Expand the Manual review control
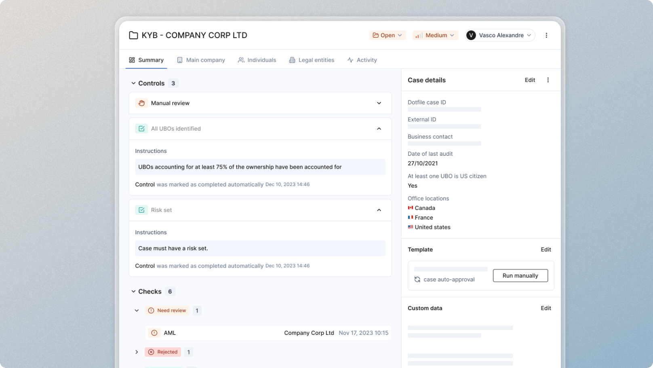653x368 pixels. point(379,103)
